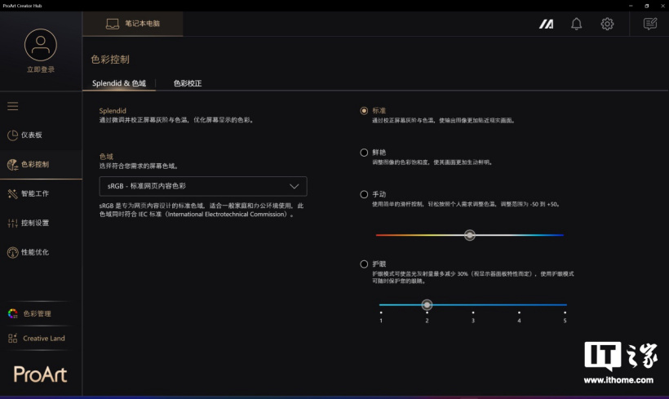Toggle the hamburger menu to collapse sidebar
Viewport: 669px width, 399px height.
tap(13, 106)
